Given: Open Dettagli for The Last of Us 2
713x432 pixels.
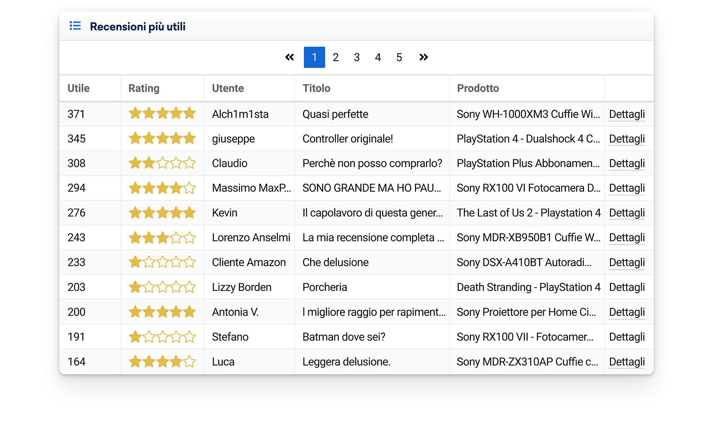Looking at the screenshot, I should (627, 213).
